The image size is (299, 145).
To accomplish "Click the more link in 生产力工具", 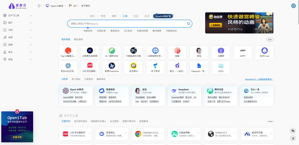I will coord(270,121).
